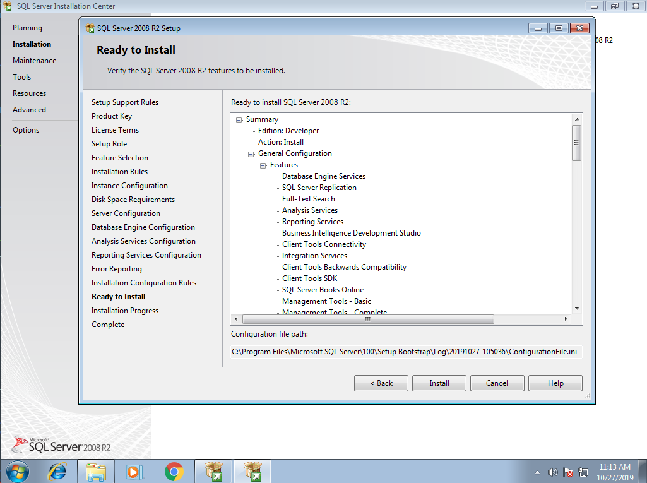This screenshot has height=483, width=647.
Task: Select 'Business Intelligence Development Studio' row
Action: point(352,233)
